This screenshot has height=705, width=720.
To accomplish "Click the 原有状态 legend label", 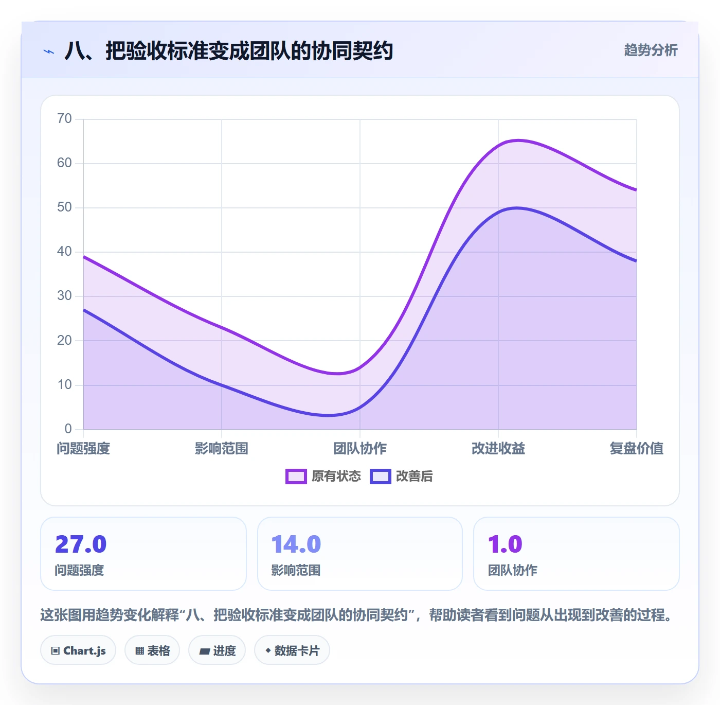I will pyautogui.click(x=336, y=477).
